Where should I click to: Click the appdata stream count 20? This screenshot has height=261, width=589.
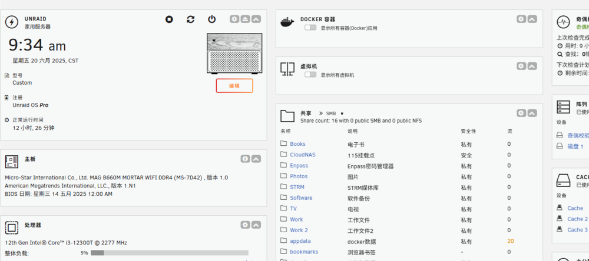[510, 241]
